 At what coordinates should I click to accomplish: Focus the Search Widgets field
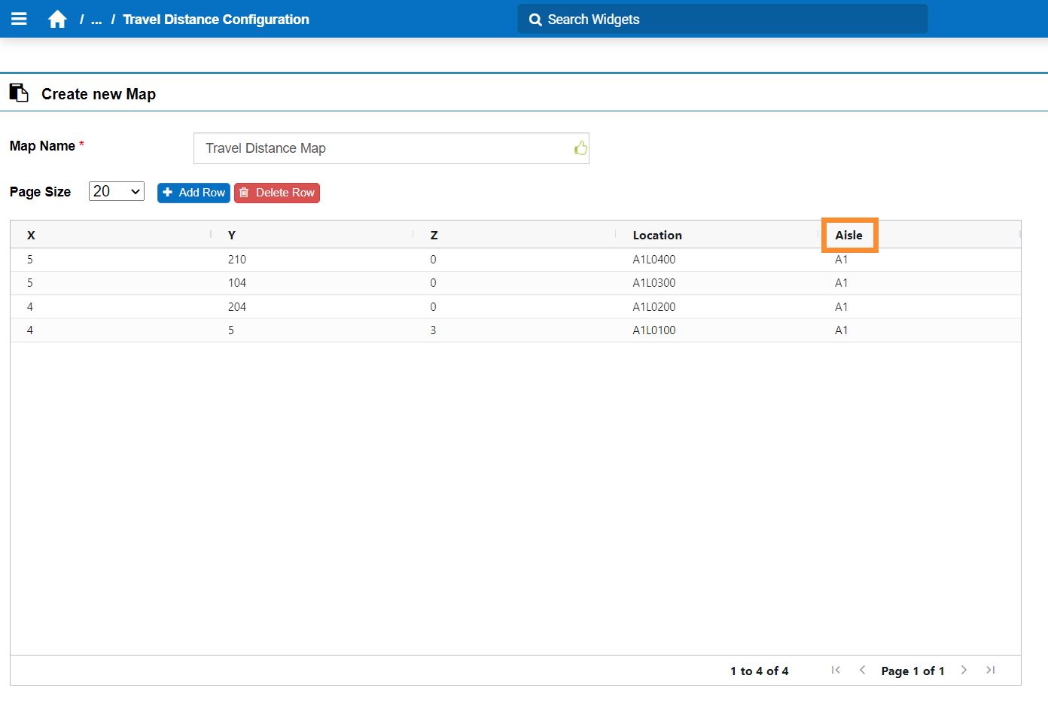[723, 20]
